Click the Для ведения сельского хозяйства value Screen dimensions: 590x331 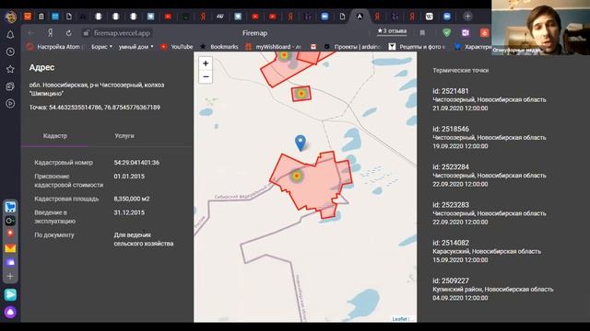point(144,239)
